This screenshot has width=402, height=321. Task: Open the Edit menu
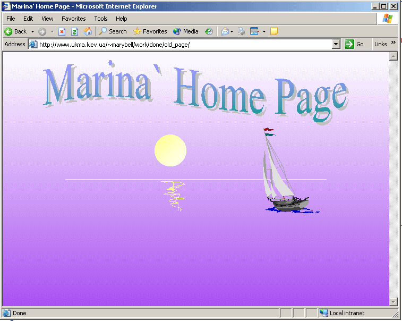28,19
